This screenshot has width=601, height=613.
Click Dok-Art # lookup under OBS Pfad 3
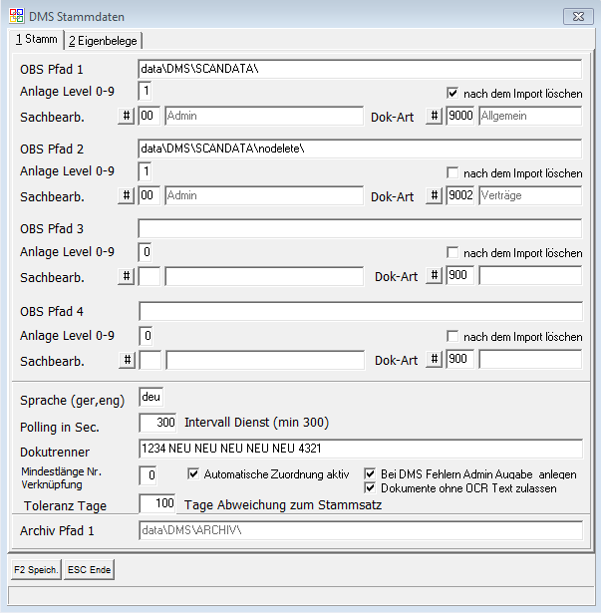click(434, 276)
